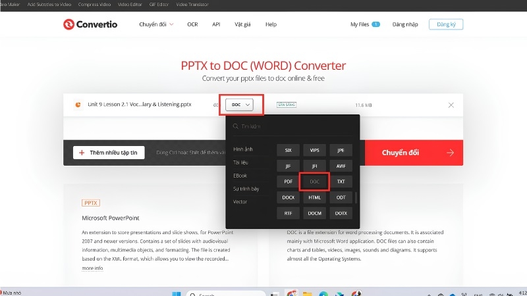Image resolution: width=527 pixels, height=296 pixels.
Task: Click the Convertio logo
Action: click(90, 24)
